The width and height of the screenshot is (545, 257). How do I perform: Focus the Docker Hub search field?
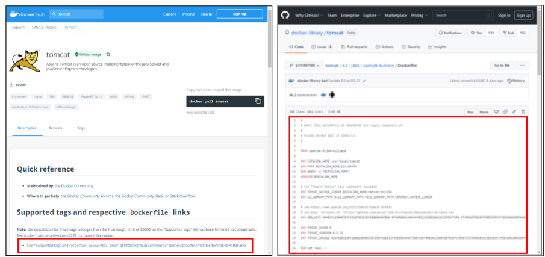click(76, 14)
